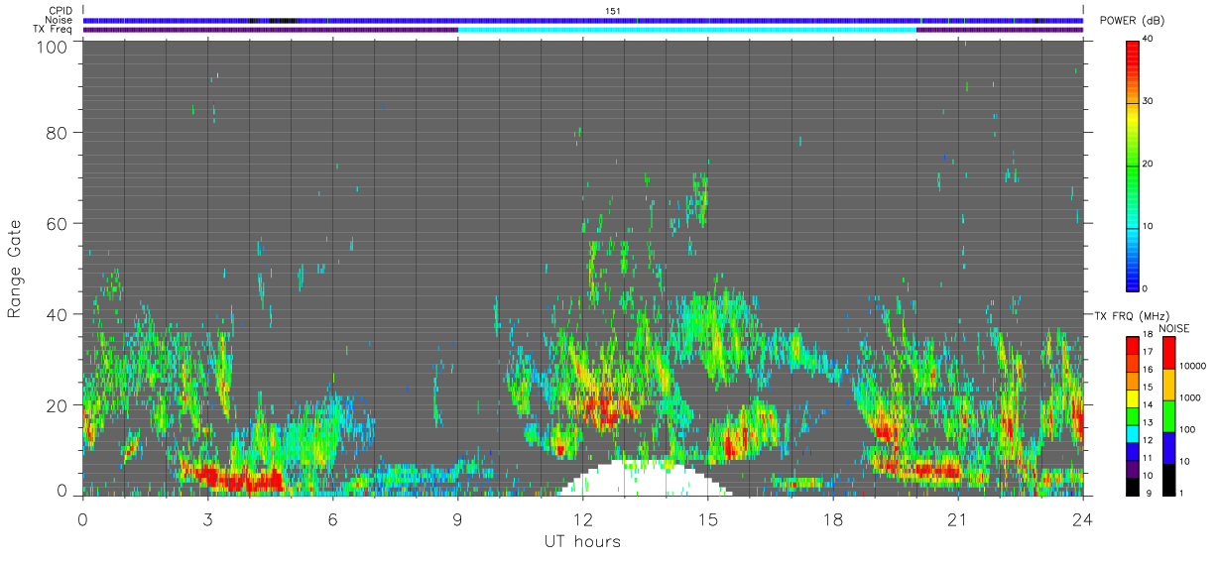Image resolution: width=1218 pixels, height=562 pixels.
Task: Select the "TX Freq" row label
Action: [x=54, y=29]
